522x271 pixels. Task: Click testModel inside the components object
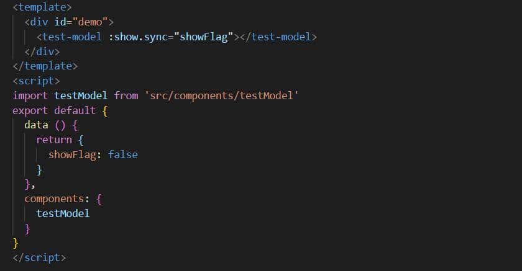click(63, 213)
